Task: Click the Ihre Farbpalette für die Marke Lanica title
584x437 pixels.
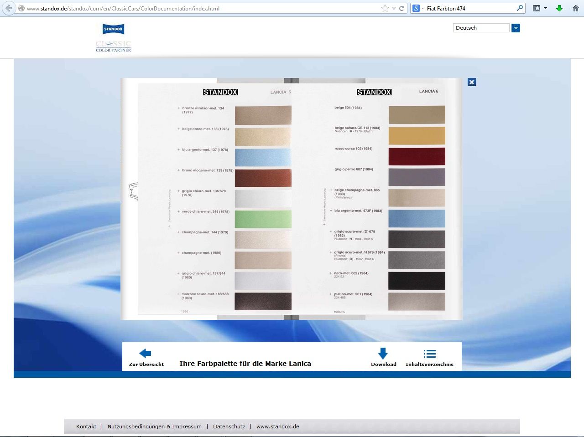Action: tap(245, 364)
